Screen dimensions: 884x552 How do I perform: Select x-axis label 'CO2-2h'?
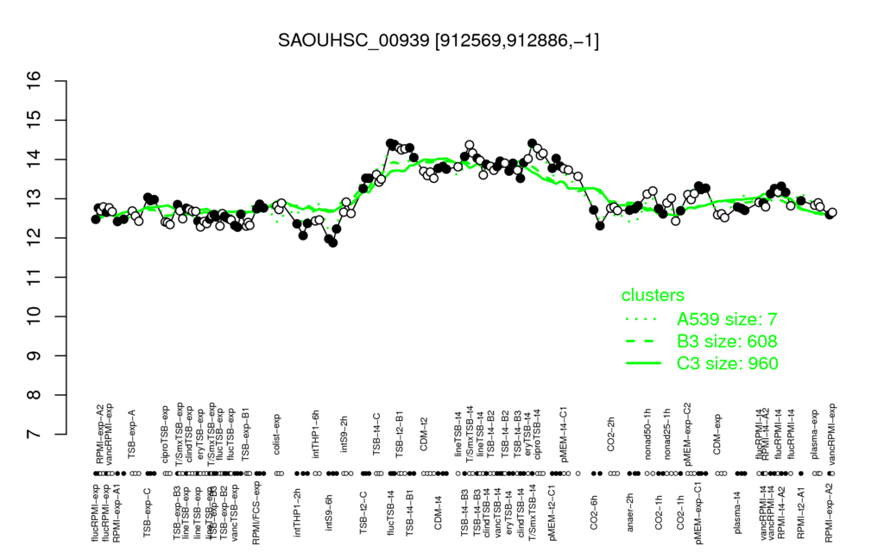(x=610, y=436)
